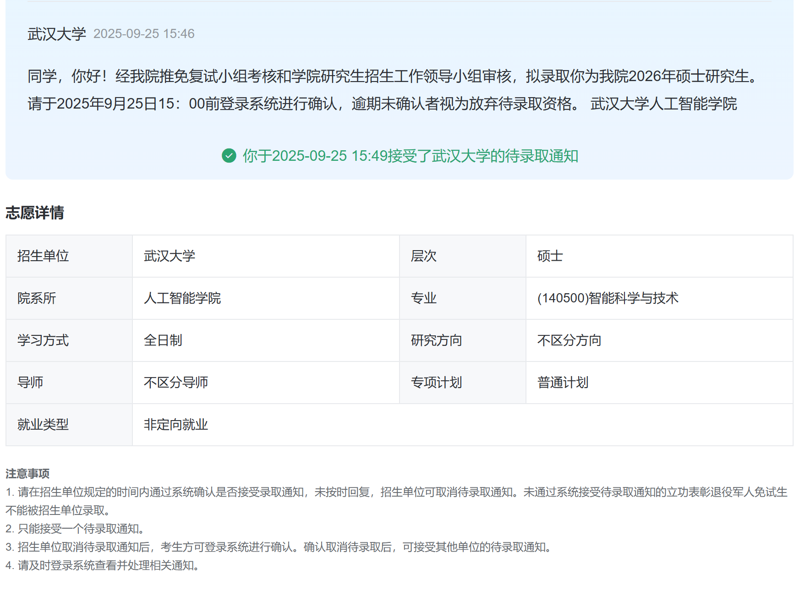Click the 武汉大学 value in the table
Image resolution: width=794 pixels, height=591 pixels.
[x=266, y=256]
